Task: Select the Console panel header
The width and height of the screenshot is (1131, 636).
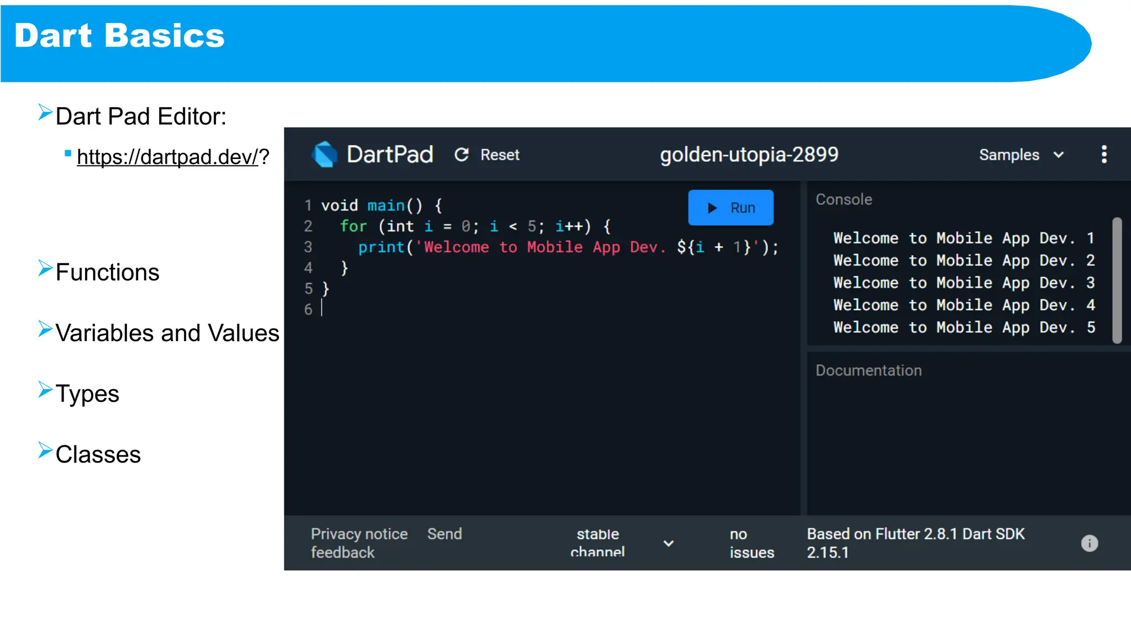Action: coord(844,199)
